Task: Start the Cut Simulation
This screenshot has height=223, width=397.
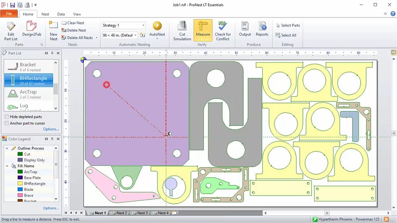Action: tap(182, 31)
